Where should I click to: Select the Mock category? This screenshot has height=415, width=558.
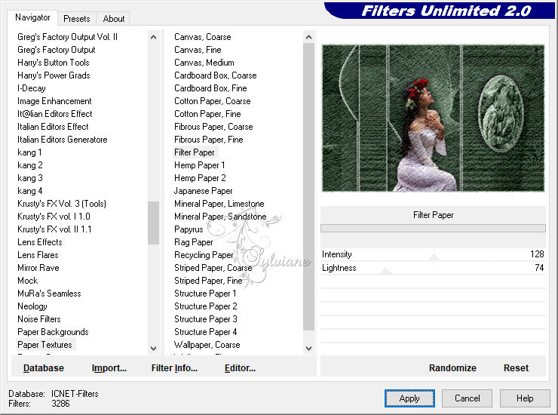(x=27, y=281)
